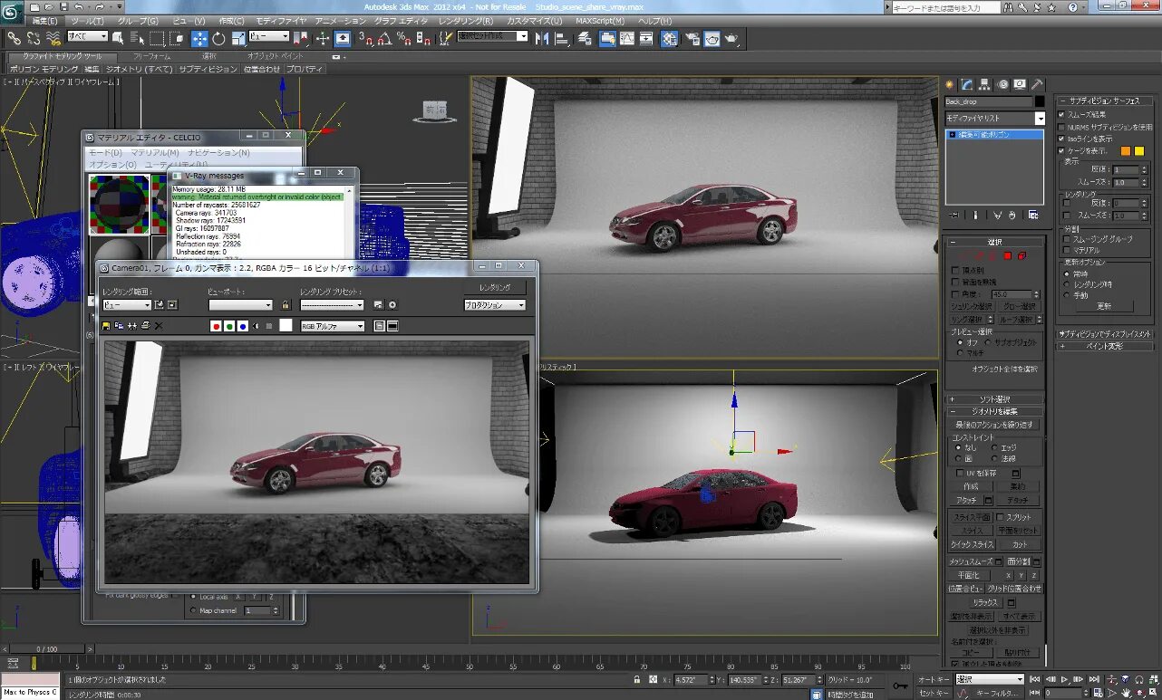This screenshot has height=700, width=1162.
Task: Save rendered image in frame window
Action: (x=107, y=326)
